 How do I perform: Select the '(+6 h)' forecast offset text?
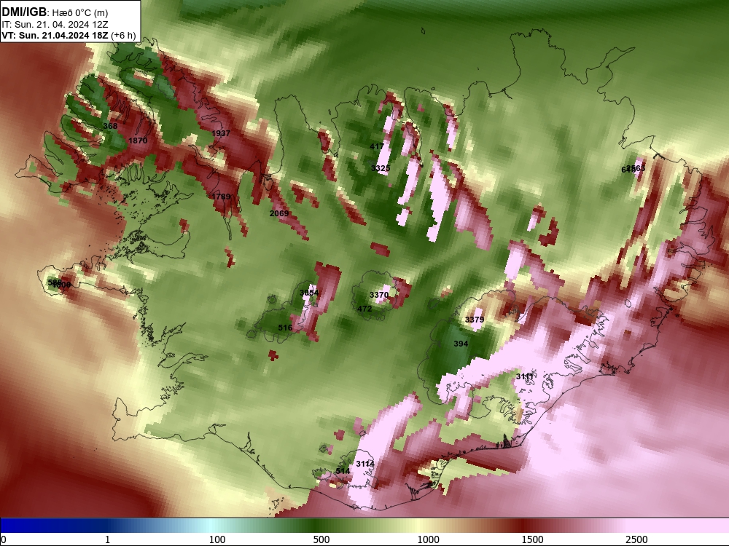123,36
